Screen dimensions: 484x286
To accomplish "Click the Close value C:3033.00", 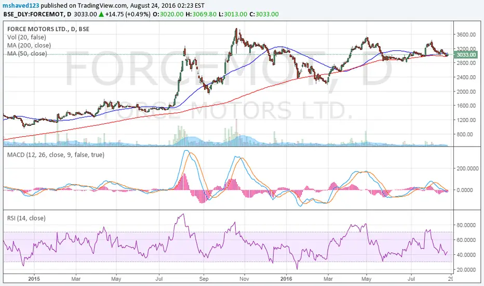I will point(264,14).
